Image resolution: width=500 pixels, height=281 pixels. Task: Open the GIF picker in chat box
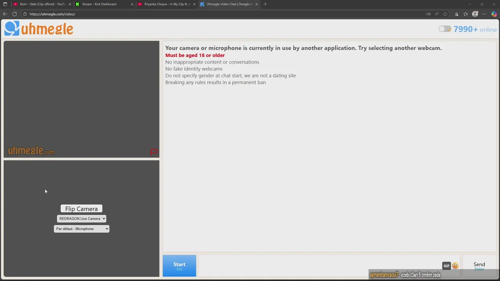446,266
